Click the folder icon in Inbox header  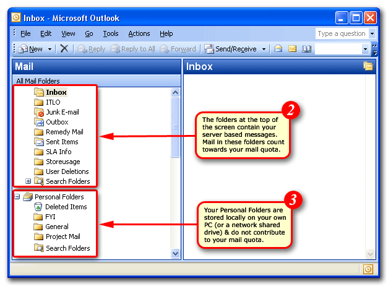coord(368,66)
